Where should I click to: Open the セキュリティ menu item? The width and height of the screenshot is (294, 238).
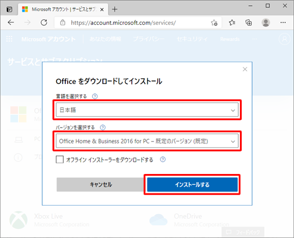pyautogui.click(x=192, y=39)
